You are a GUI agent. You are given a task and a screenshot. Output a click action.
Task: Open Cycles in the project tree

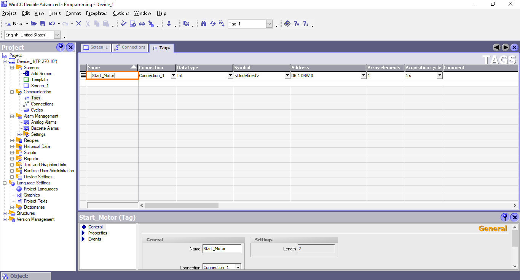click(x=37, y=110)
